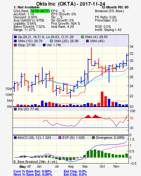This screenshot has height=176, width=141.
Task: Click the Vol: 1.7M legend text
Action: (54, 45)
